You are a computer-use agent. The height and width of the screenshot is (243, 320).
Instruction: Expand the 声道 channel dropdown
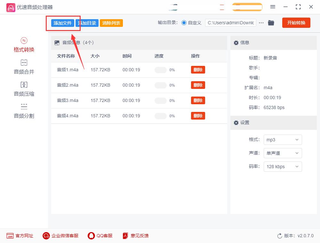pos(283,153)
